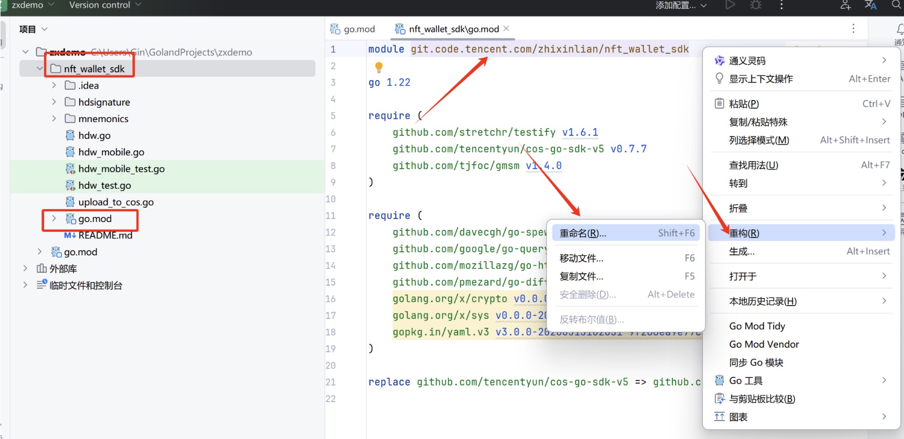The height and width of the screenshot is (439, 904).
Task: Click the yellow lightbulb intention icon
Action: pos(379,67)
